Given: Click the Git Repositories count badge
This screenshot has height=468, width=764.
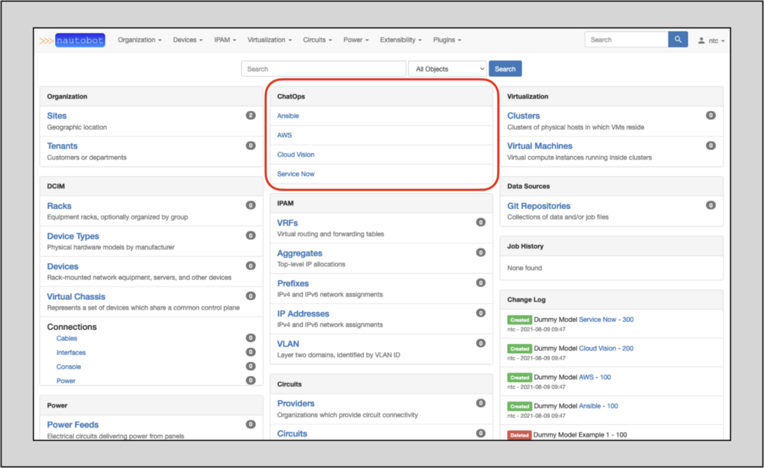Looking at the screenshot, I should (711, 205).
